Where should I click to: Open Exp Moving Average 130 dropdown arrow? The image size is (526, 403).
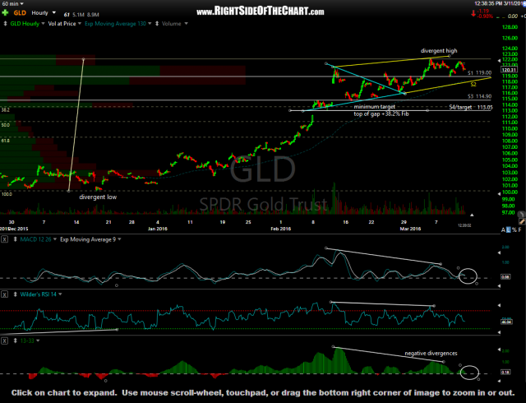coord(150,24)
